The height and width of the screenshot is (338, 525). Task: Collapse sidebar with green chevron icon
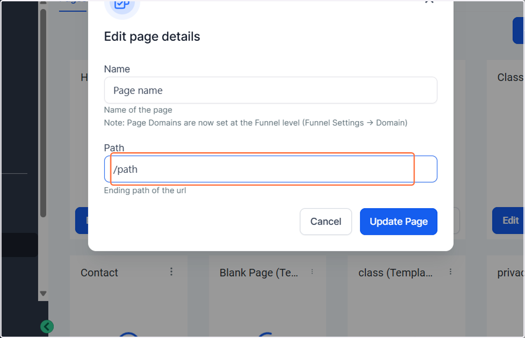[x=47, y=326]
